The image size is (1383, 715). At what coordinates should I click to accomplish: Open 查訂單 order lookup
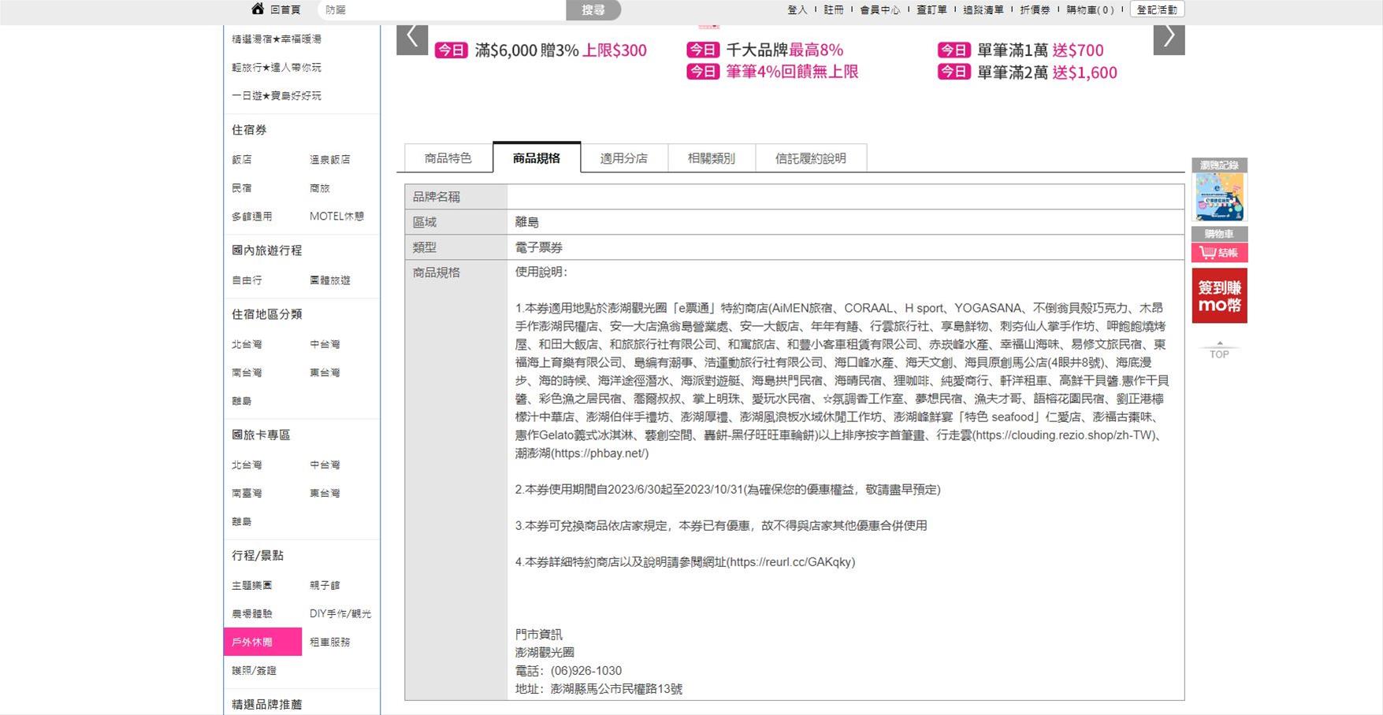(x=931, y=10)
